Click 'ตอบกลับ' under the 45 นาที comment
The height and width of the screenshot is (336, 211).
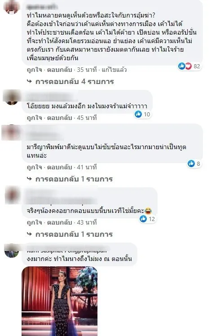[59, 118]
